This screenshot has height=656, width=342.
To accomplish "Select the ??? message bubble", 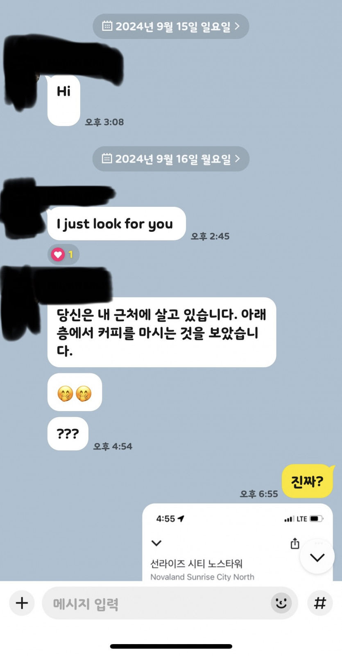I will tap(68, 434).
